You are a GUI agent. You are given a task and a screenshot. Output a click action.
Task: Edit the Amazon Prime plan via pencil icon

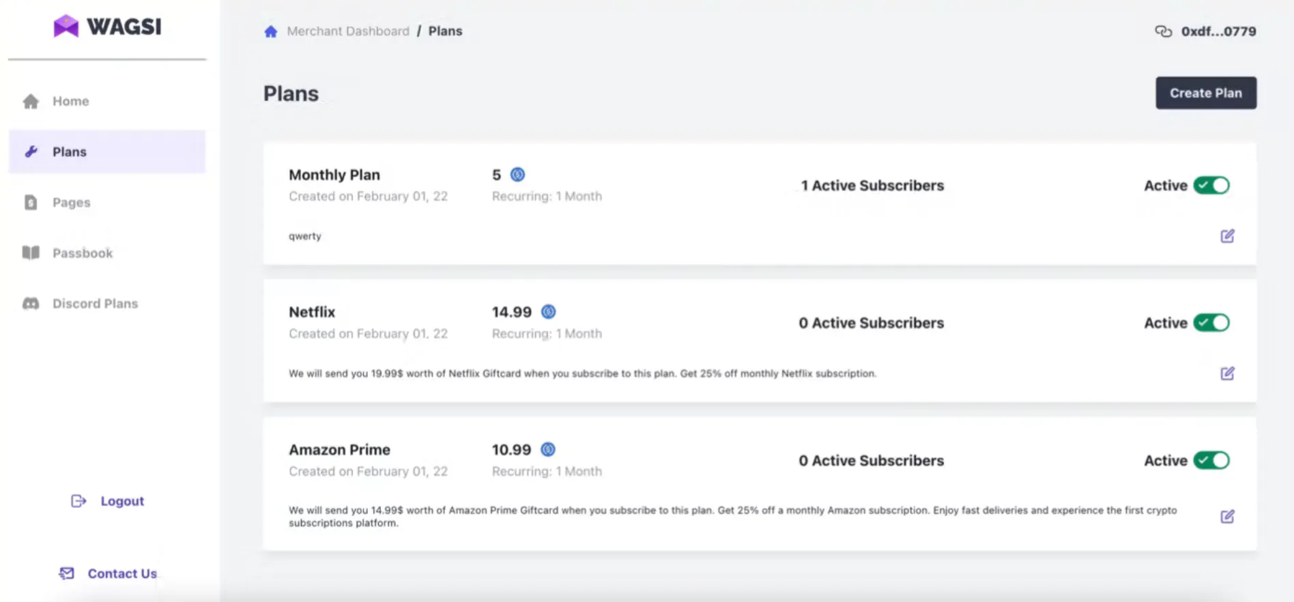(1227, 517)
